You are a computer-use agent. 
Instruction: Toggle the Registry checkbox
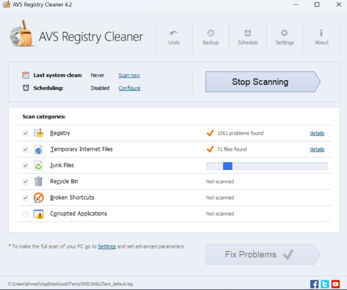point(26,133)
